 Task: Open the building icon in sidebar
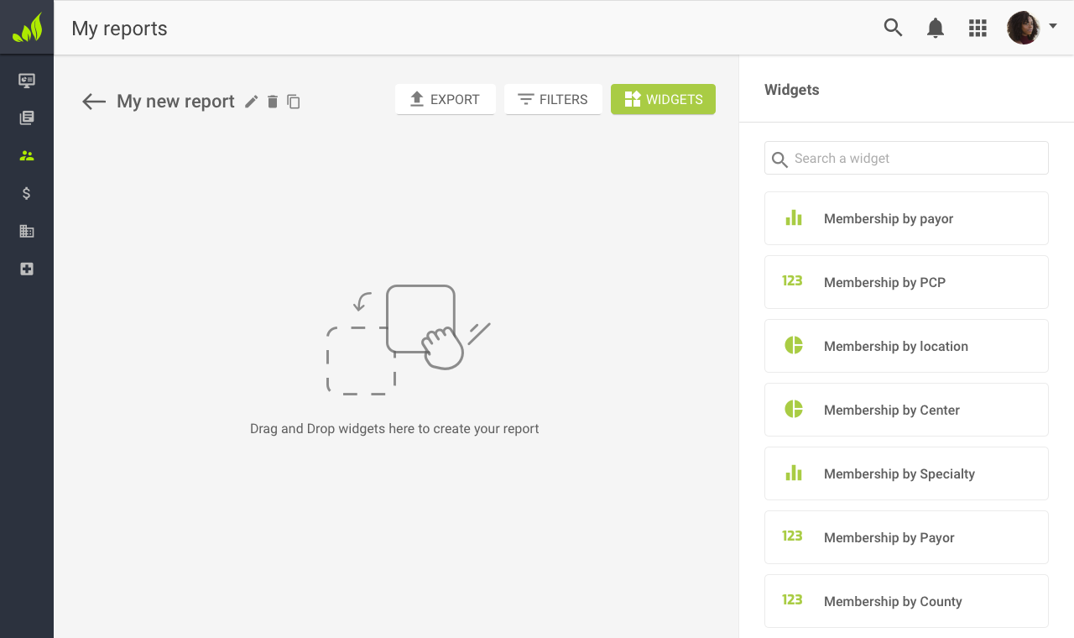point(27,232)
